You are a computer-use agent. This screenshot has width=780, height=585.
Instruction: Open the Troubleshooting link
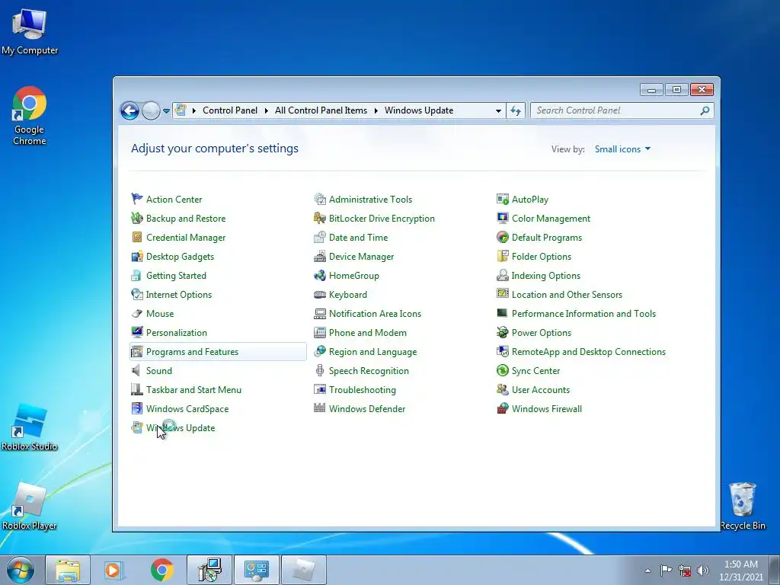pyautogui.click(x=362, y=390)
